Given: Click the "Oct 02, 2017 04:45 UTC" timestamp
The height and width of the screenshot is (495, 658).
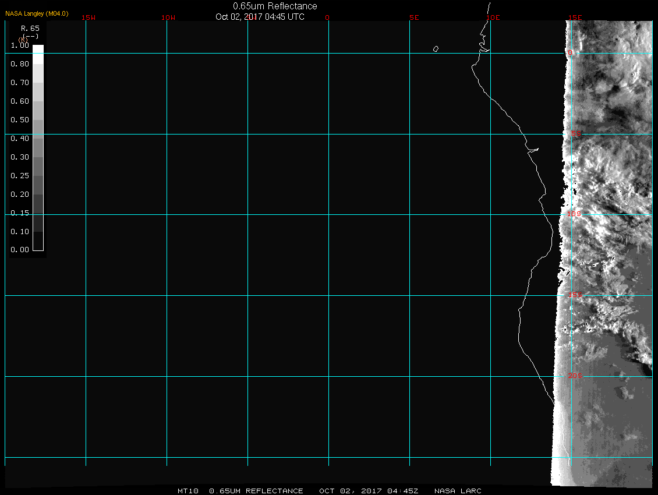Looking at the screenshot, I should 260,17.
